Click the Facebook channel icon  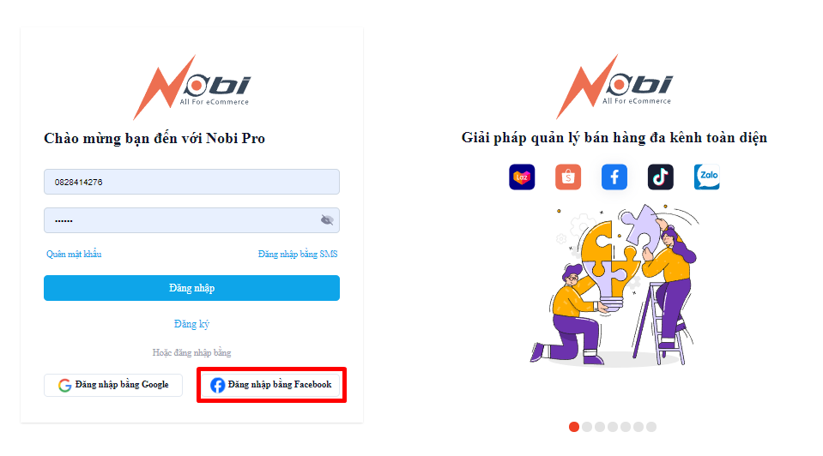tap(614, 177)
